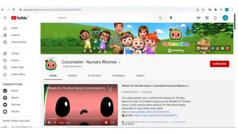Click the SUBSCRIBE button

click(x=219, y=64)
